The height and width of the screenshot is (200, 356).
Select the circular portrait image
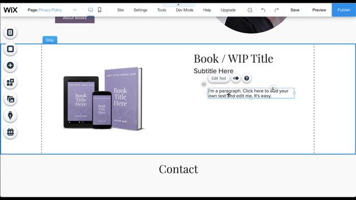(x=251, y=24)
